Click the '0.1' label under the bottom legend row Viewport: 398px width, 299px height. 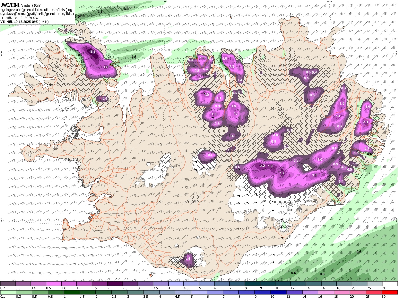click(x=2, y=297)
